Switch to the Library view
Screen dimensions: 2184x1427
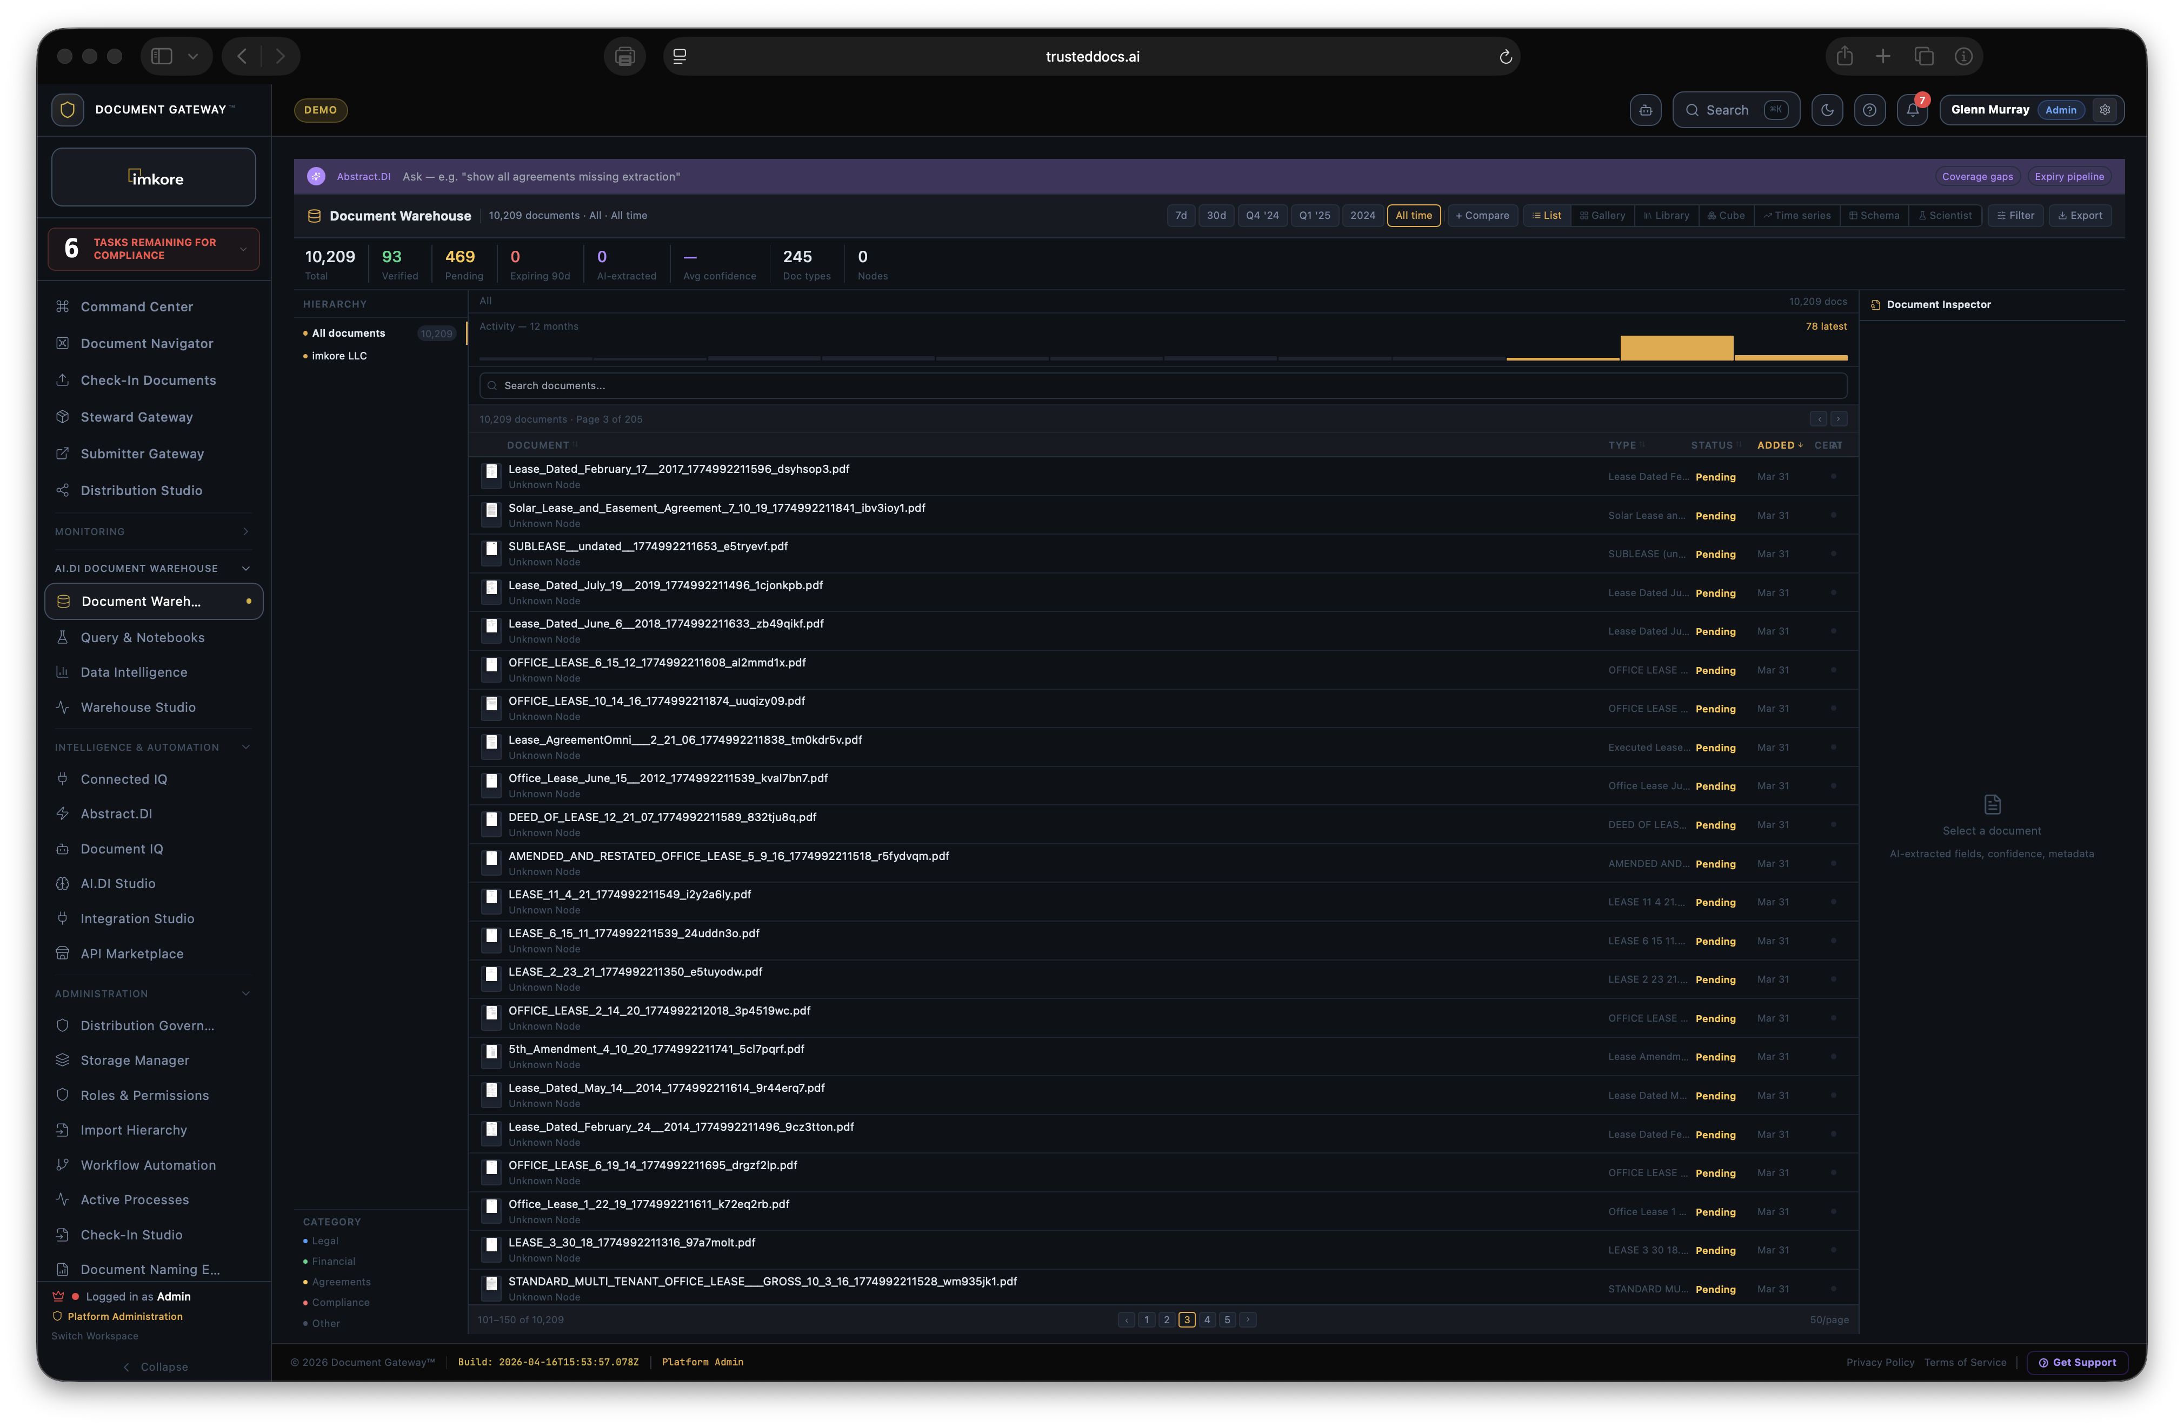point(1667,216)
